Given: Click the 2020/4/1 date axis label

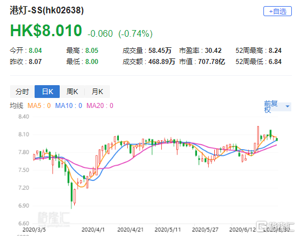Looking at the screenshot, I should point(93,230).
